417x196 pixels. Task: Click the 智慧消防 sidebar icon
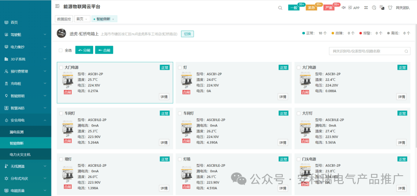point(6,108)
